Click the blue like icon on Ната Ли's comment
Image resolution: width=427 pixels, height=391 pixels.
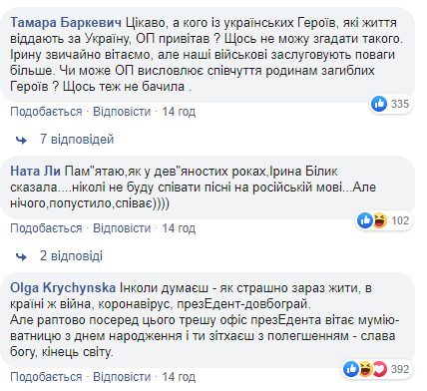365,220
